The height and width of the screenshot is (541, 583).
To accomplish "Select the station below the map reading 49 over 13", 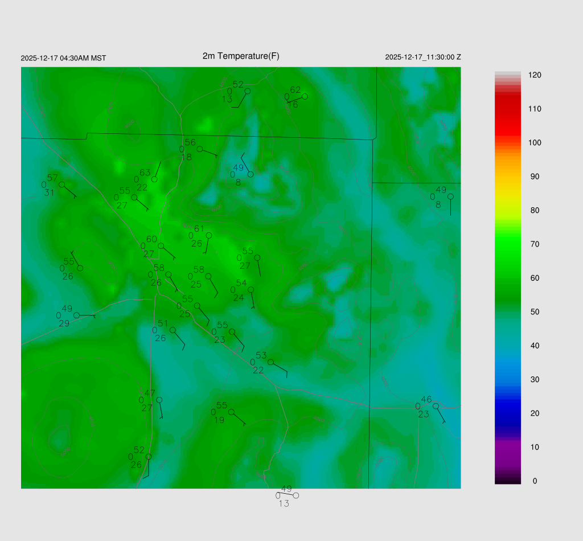I will pyautogui.click(x=295, y=495).
